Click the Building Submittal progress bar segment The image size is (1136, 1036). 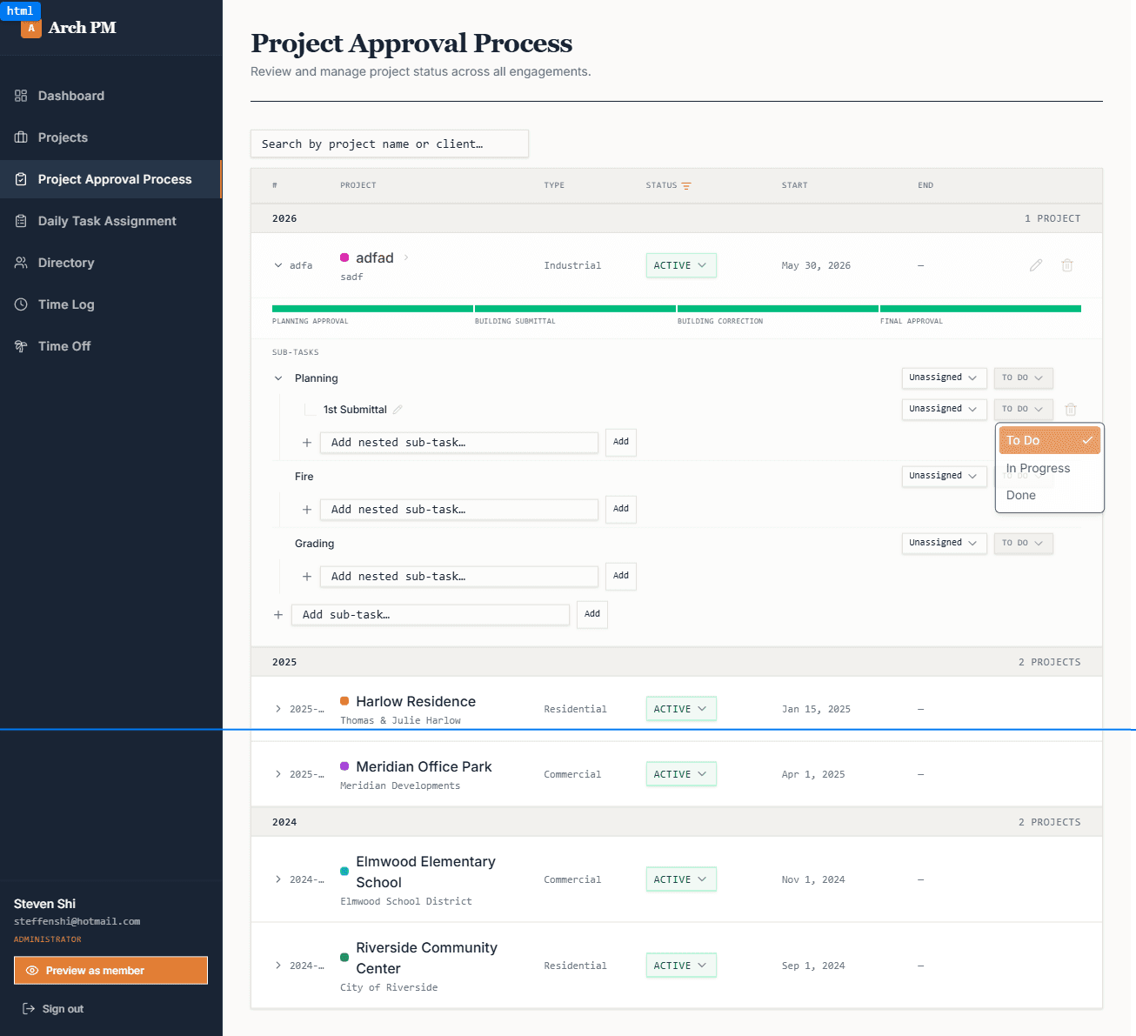pyautogui.click(x=575, y=308)
